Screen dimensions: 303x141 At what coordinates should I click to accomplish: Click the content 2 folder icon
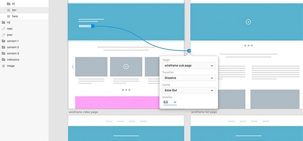point(3,47)
